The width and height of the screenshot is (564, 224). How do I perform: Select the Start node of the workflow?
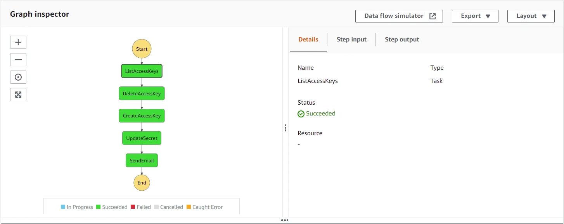(x=141, y=48)
